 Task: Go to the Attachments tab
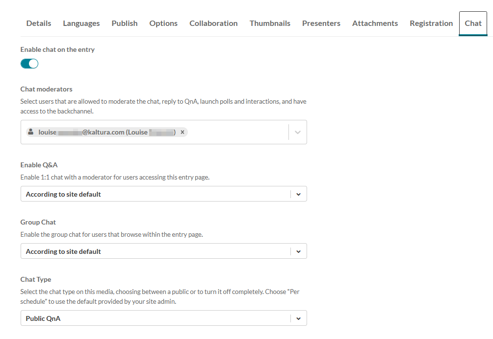(x=375, y=23)
